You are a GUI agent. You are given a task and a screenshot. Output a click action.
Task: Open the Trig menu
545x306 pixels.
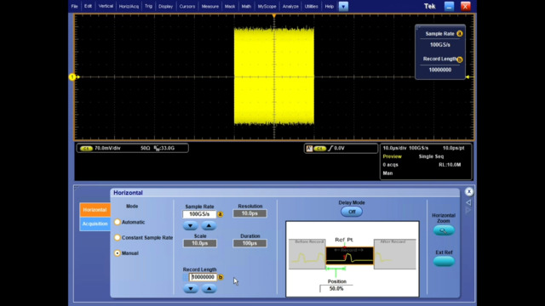click(148, 6)
